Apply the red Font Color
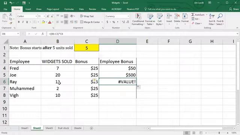 pos(49,22)
